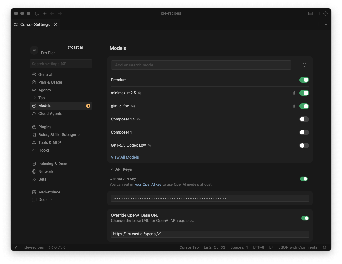Click the base URL field with llm.cast.ai

tap(210, 234)
